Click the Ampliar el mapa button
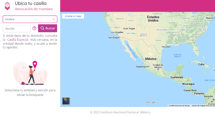Screen dimensions: 215x117 tap(73, 16)
